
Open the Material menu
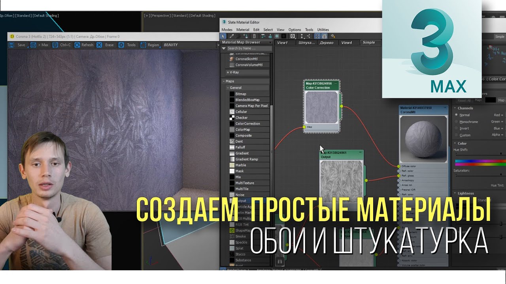click(243, 30)
